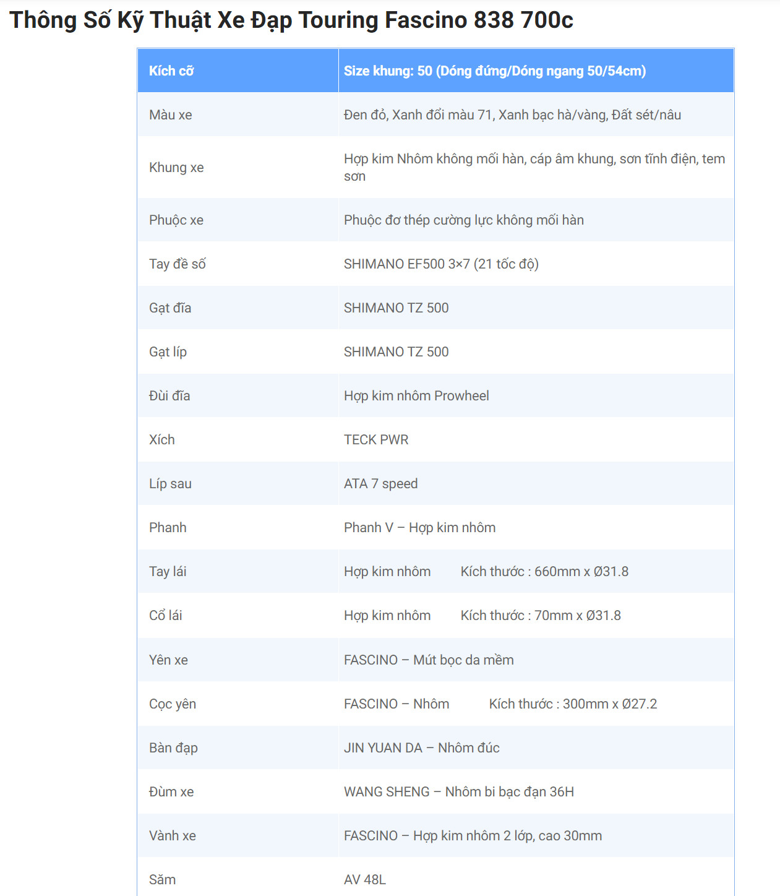Click the 'Đùm xe' row label

click(x=171, y=791)
